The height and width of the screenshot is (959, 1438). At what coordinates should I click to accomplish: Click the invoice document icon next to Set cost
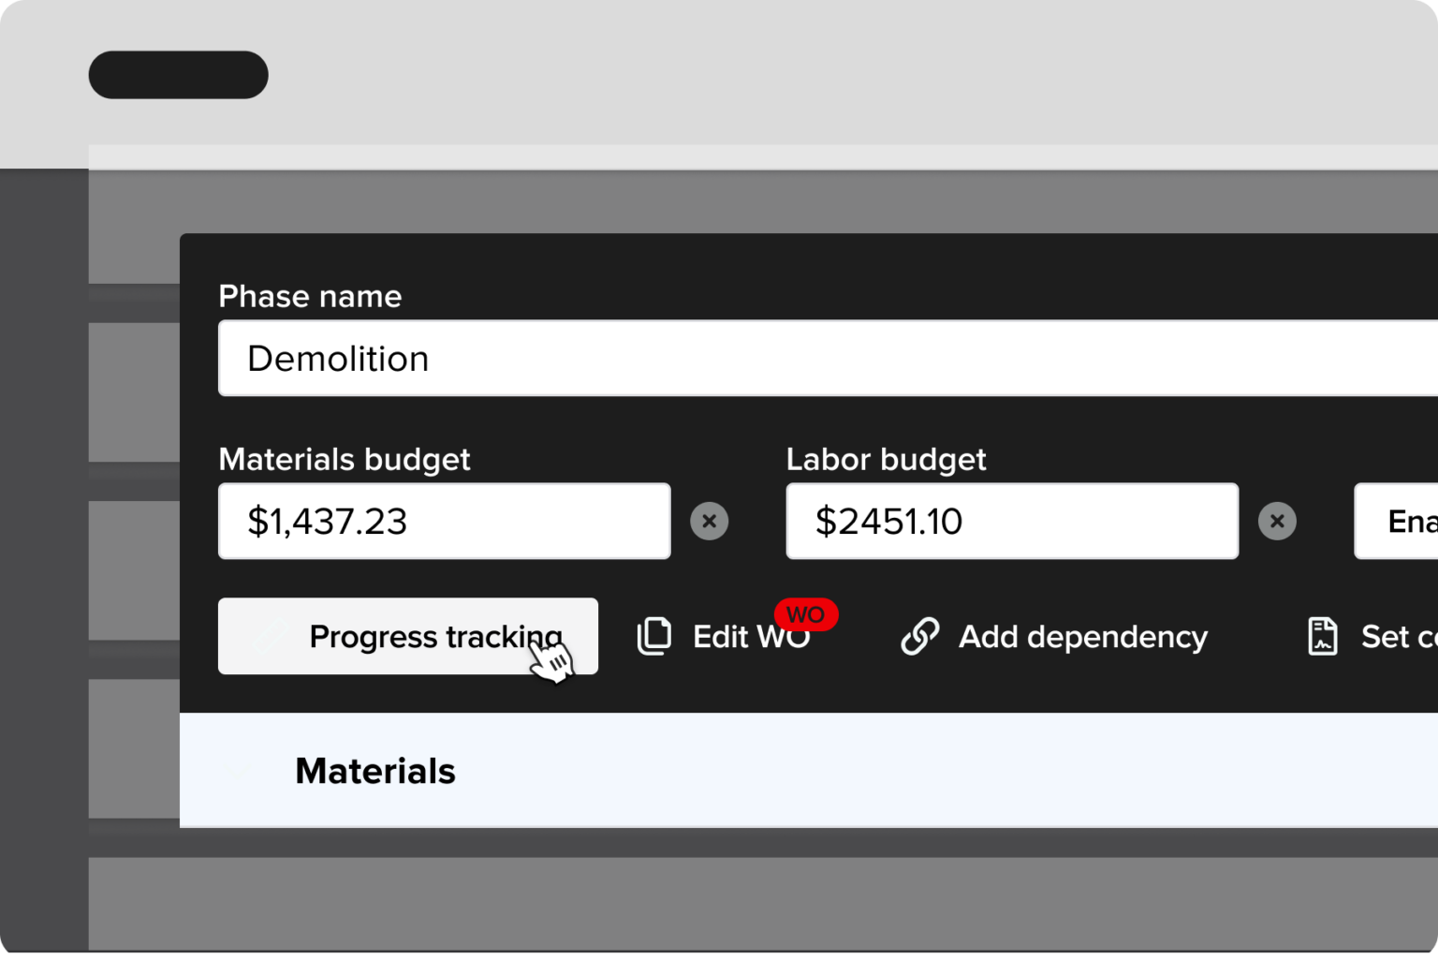(1322, 636)
